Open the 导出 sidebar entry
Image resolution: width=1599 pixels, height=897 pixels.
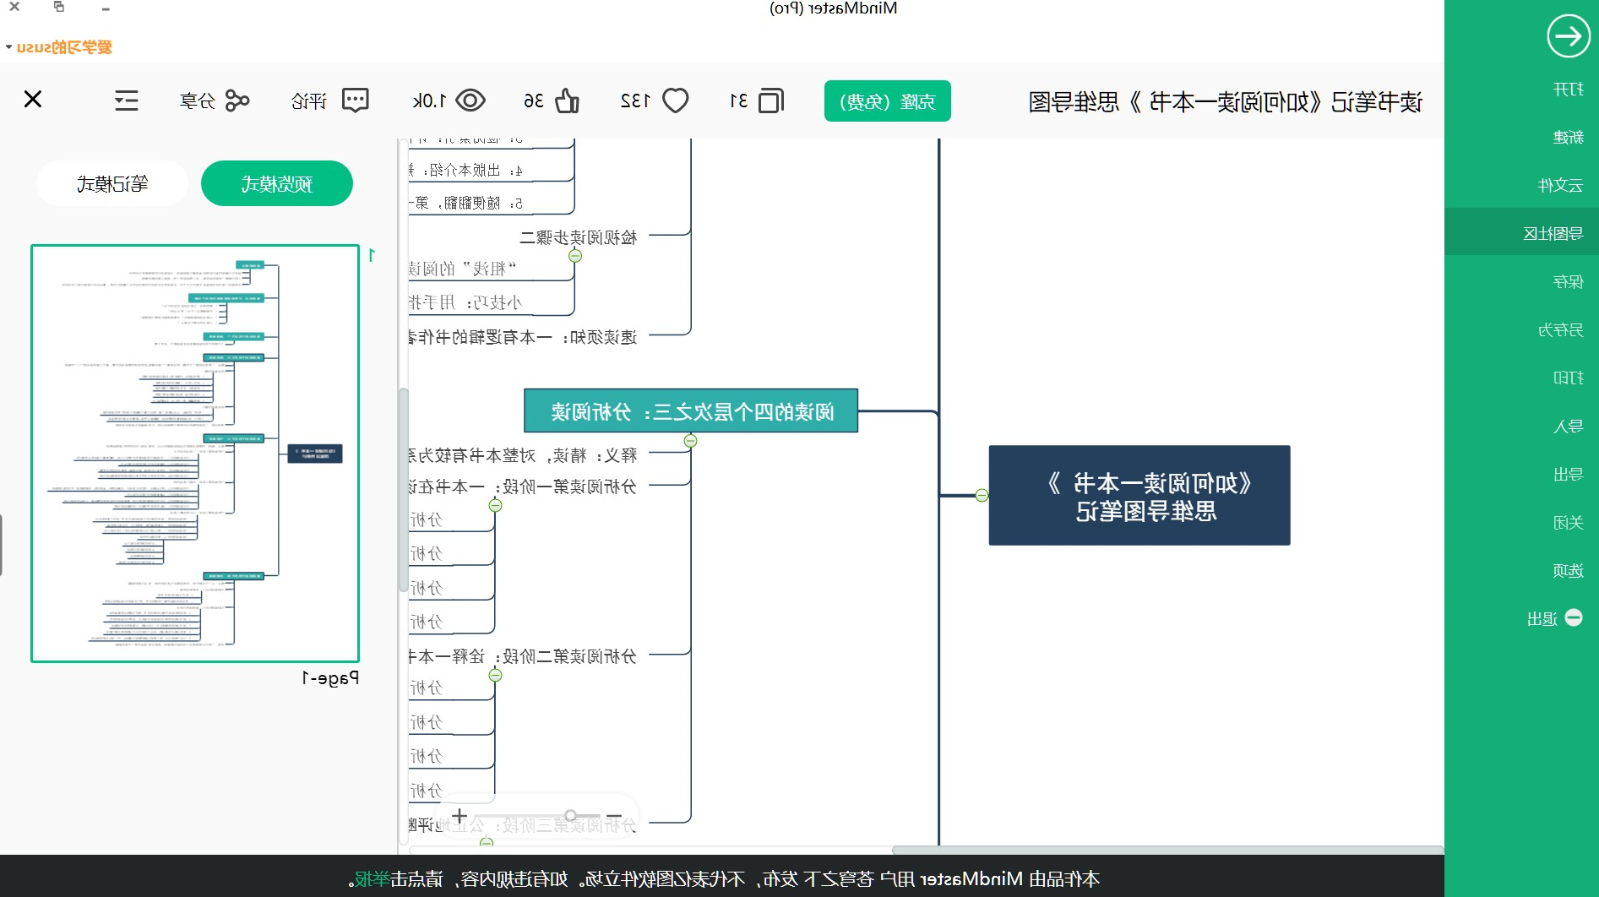coord(1568,474)
